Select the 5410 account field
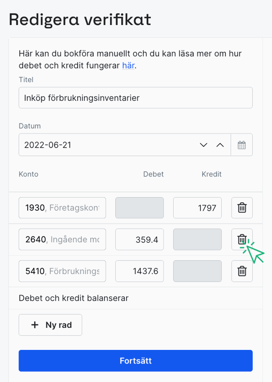 point(62,271)
